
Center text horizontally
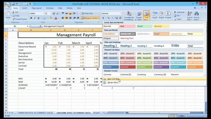click(67, 18)
